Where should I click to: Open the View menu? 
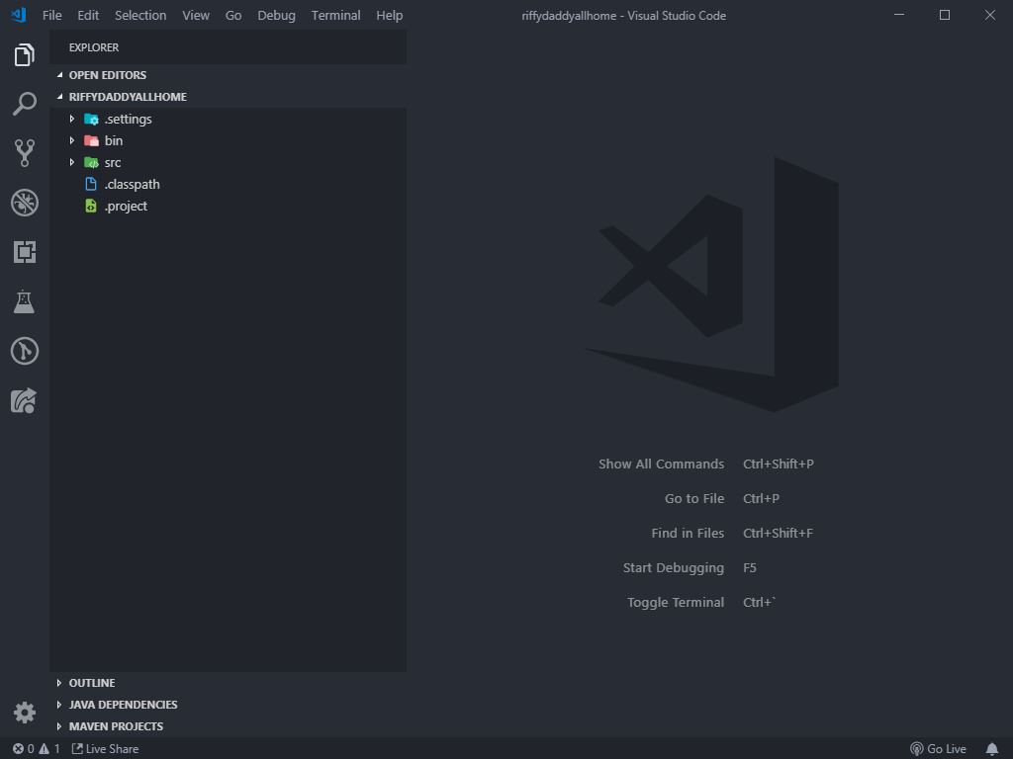[196, 15]
